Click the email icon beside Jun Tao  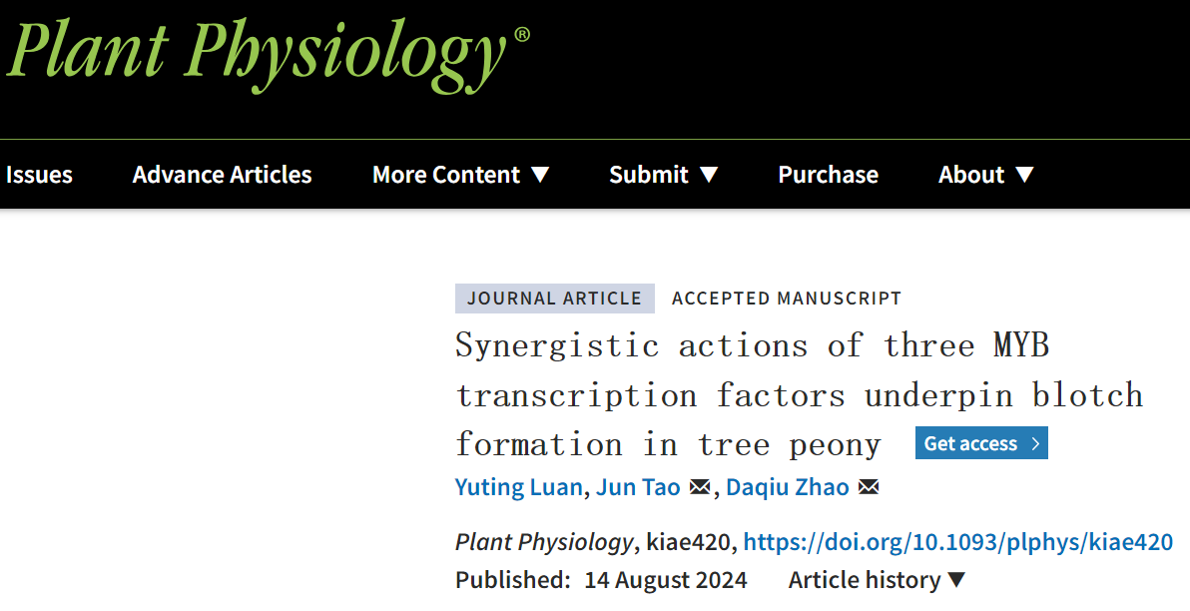700,487
